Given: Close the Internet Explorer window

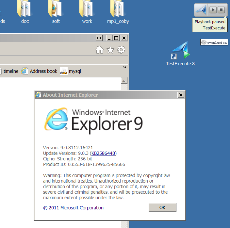Looking at the screenshot, I should coord(124,38).
